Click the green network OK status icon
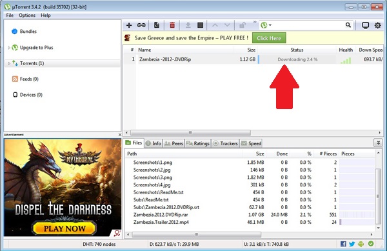The height and width of the screenshot is (251, 387). (x=371, y=244)
